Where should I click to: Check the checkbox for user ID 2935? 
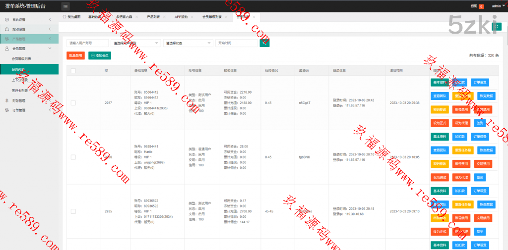click(73, 211)
